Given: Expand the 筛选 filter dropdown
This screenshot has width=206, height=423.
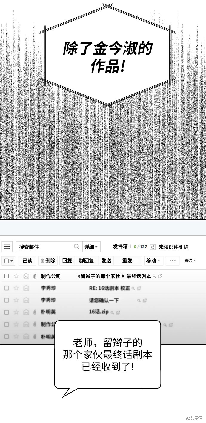Looking at the screenshot, I should click(190, 260).
